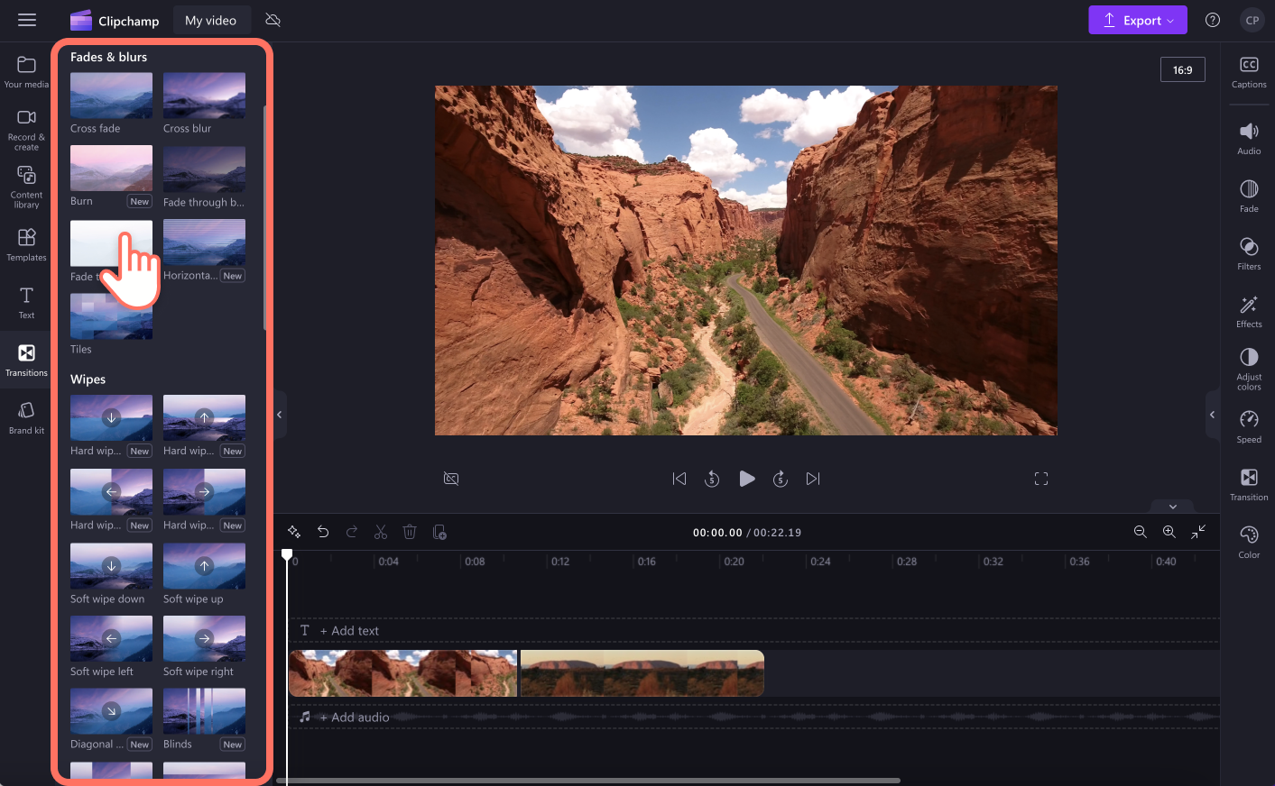Select the Soft wipe up transition
1275x786 pixels.
pyautogui.click(x=204, y=566)
